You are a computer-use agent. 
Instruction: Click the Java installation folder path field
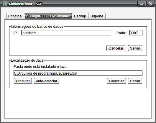pyautogui.click(x=78, y=73)
